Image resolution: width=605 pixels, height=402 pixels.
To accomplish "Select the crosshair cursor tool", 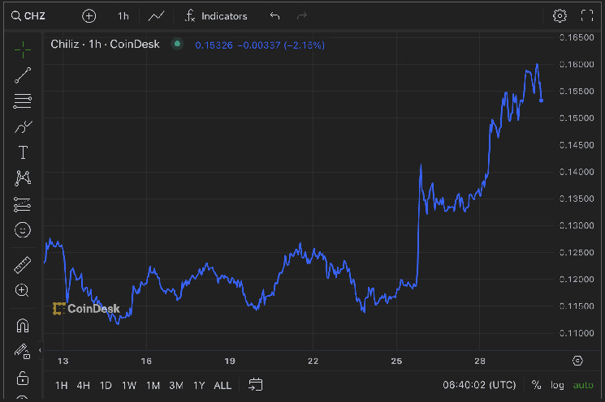I will tap(23, 49).
